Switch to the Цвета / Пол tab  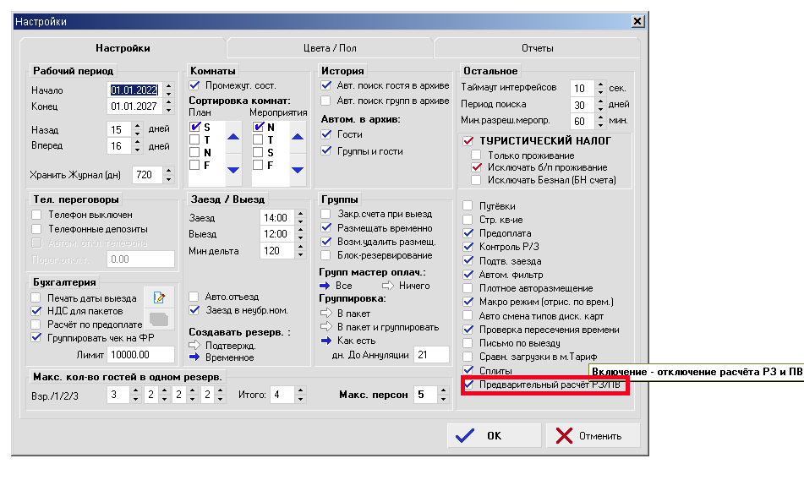[x=330, y=48]
